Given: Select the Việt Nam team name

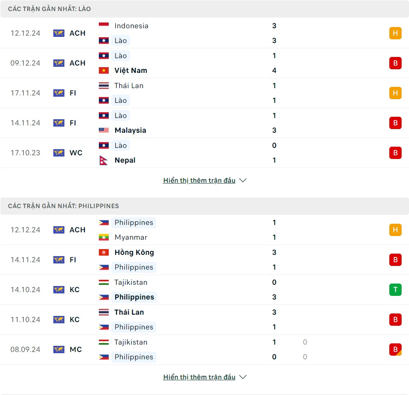Looking at the screenshot, I should click(130, 70).
